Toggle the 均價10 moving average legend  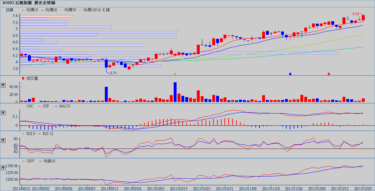(32, 10)
